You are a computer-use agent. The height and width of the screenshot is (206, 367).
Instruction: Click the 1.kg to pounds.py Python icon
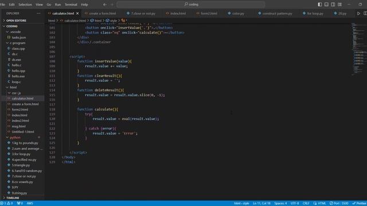pyautogui.click(x=9, y=143)
